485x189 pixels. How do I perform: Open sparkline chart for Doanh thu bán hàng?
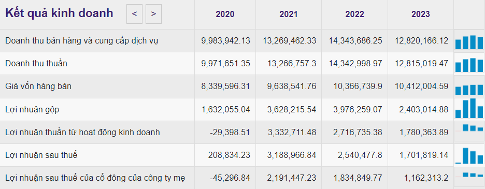(469, 42)
